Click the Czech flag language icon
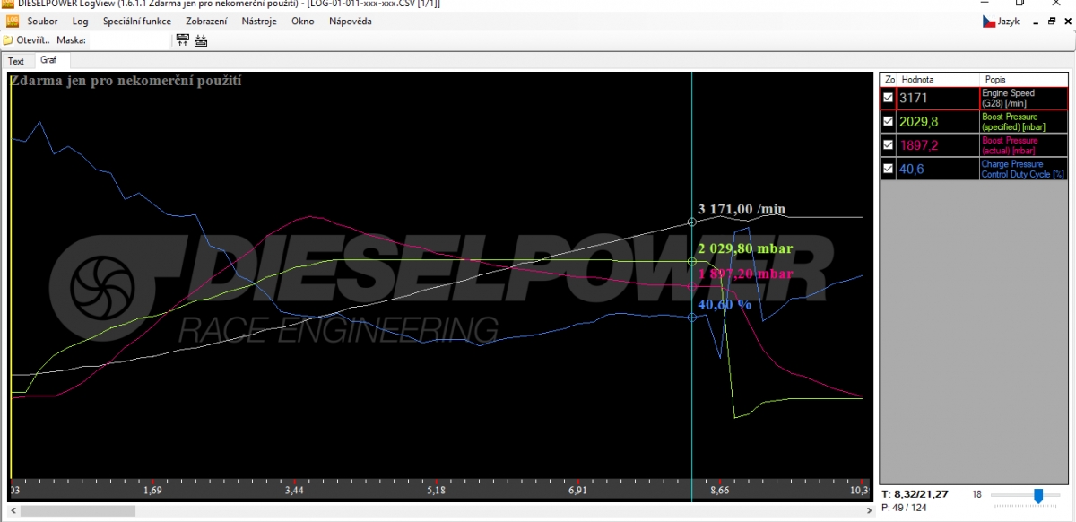 click(x=989, y=21)
